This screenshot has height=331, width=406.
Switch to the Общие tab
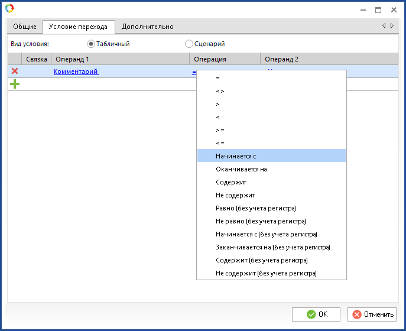coord(25,27)
